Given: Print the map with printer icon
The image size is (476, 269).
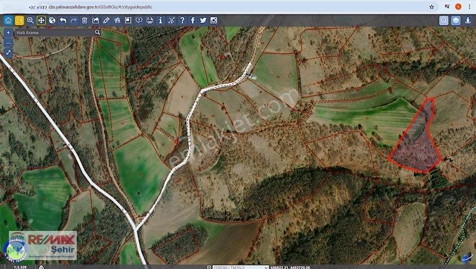Looking at the screenshot, I should [x=150, y=20].
